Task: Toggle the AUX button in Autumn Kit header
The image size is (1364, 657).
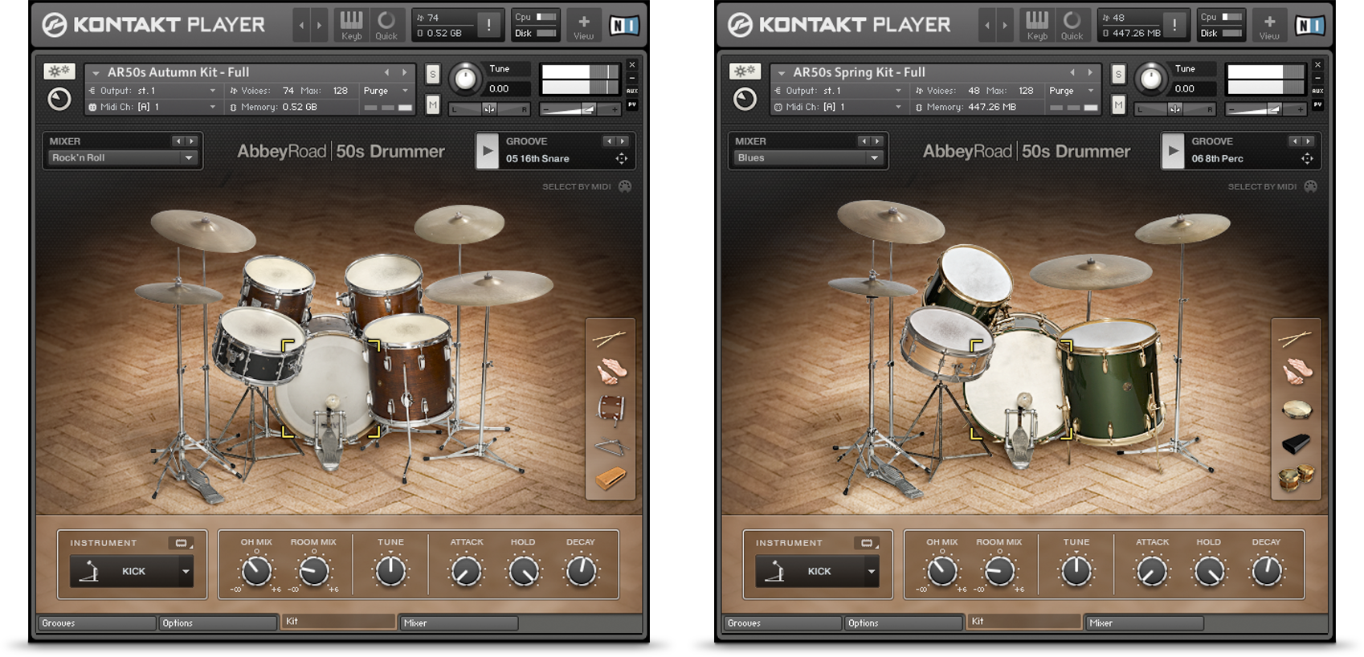Action: coord(632,91)
